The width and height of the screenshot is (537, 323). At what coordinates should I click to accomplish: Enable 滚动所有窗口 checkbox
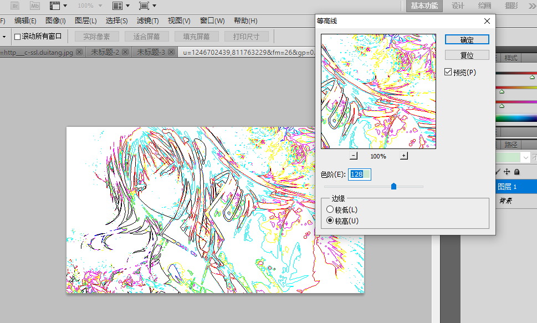(x=18, y=37)
